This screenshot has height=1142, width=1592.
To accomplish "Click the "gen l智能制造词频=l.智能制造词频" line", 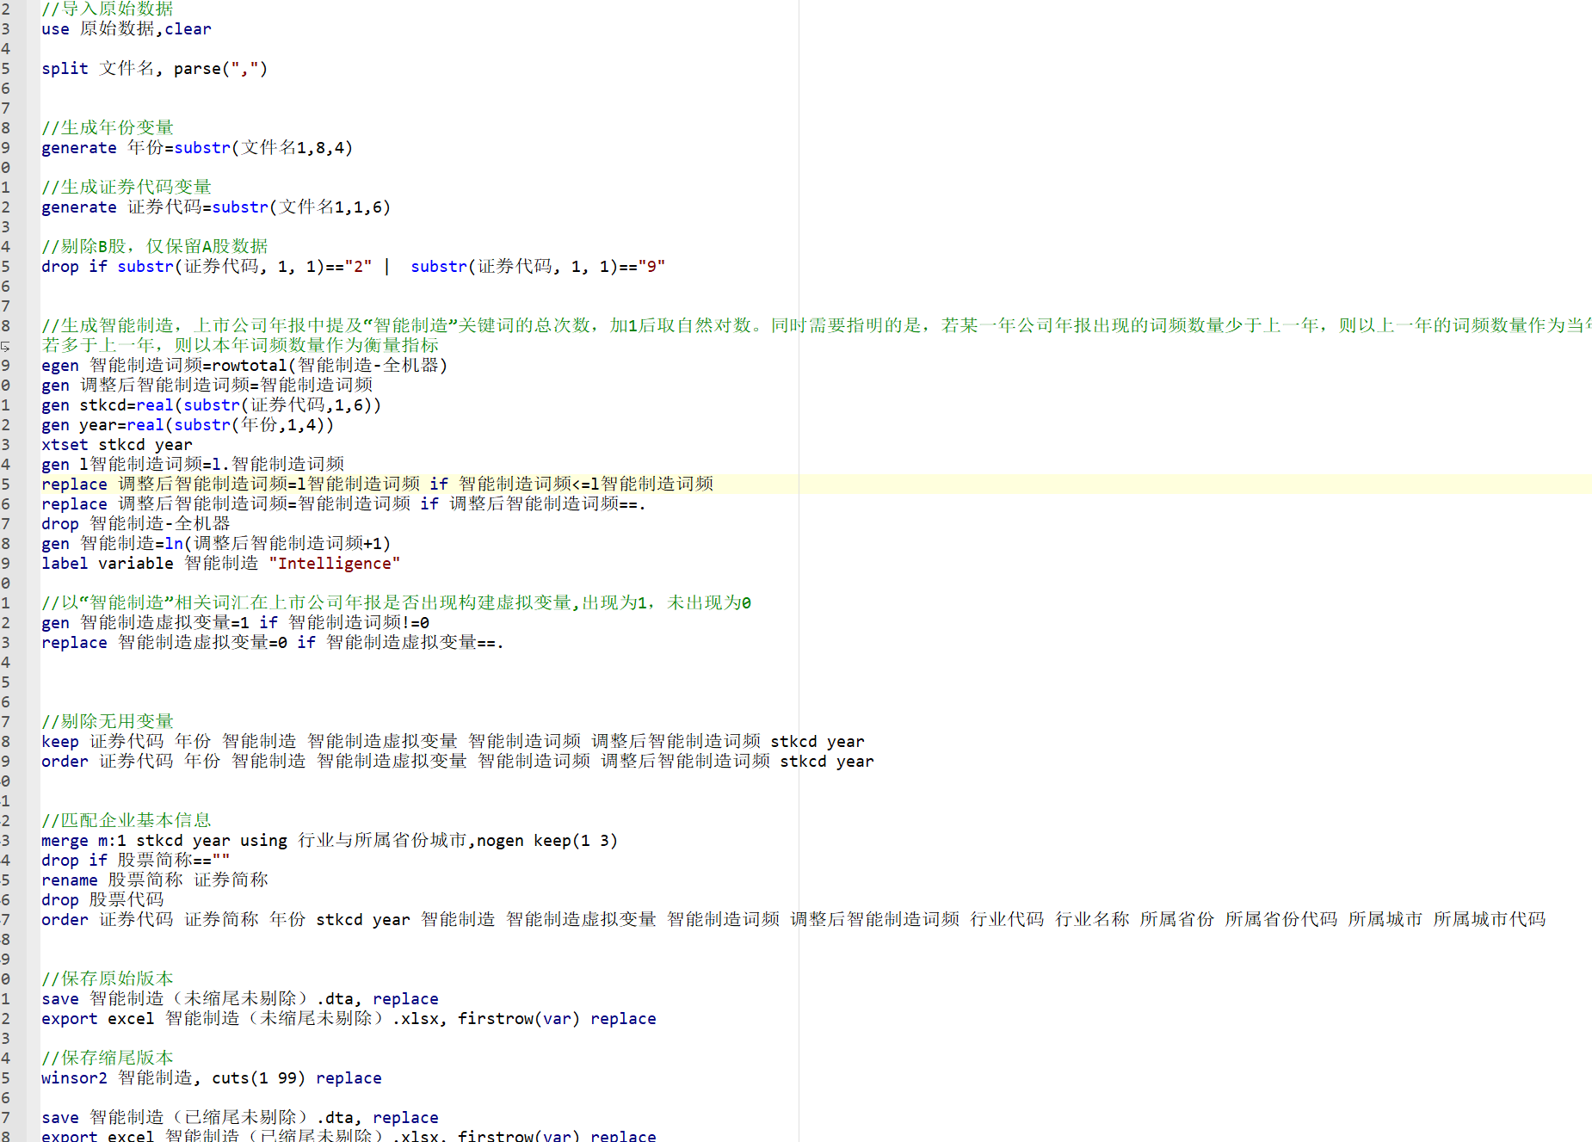I will click(193, 464).
